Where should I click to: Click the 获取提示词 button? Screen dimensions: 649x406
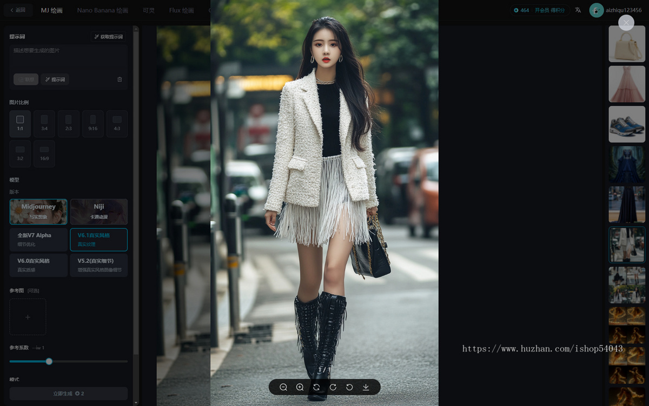point(108,37)
